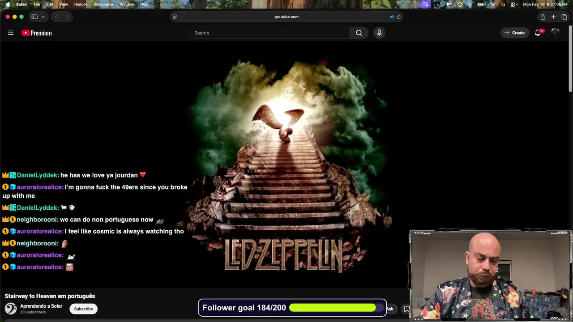Go back with Safari back arrow
This screenshot has width=573, height=322.
click(x=56, y=17)
